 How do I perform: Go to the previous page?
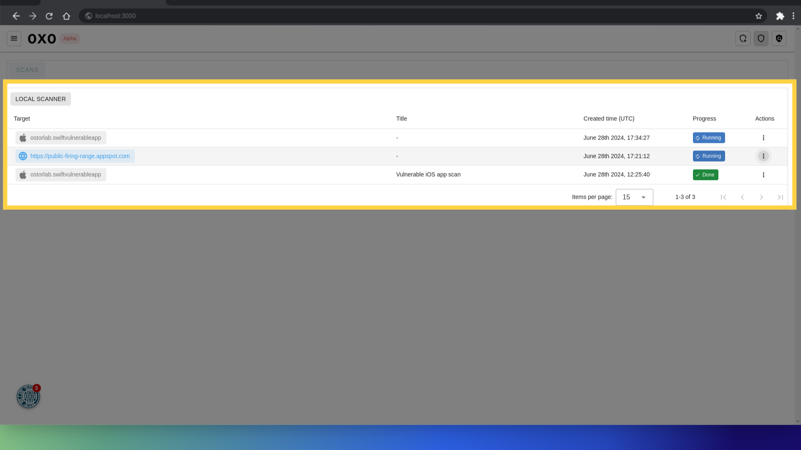pyautogui.click(x=742, y=197)
